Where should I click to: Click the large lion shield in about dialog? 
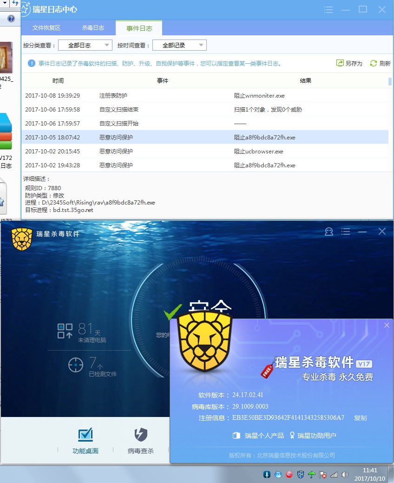click(205, 341)
